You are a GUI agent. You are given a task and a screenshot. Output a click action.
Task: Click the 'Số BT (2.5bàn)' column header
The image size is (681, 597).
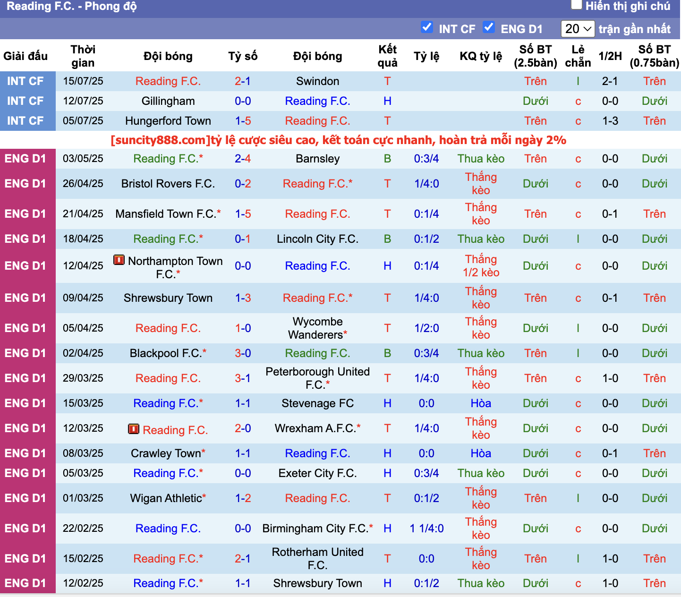click(536, 56)
